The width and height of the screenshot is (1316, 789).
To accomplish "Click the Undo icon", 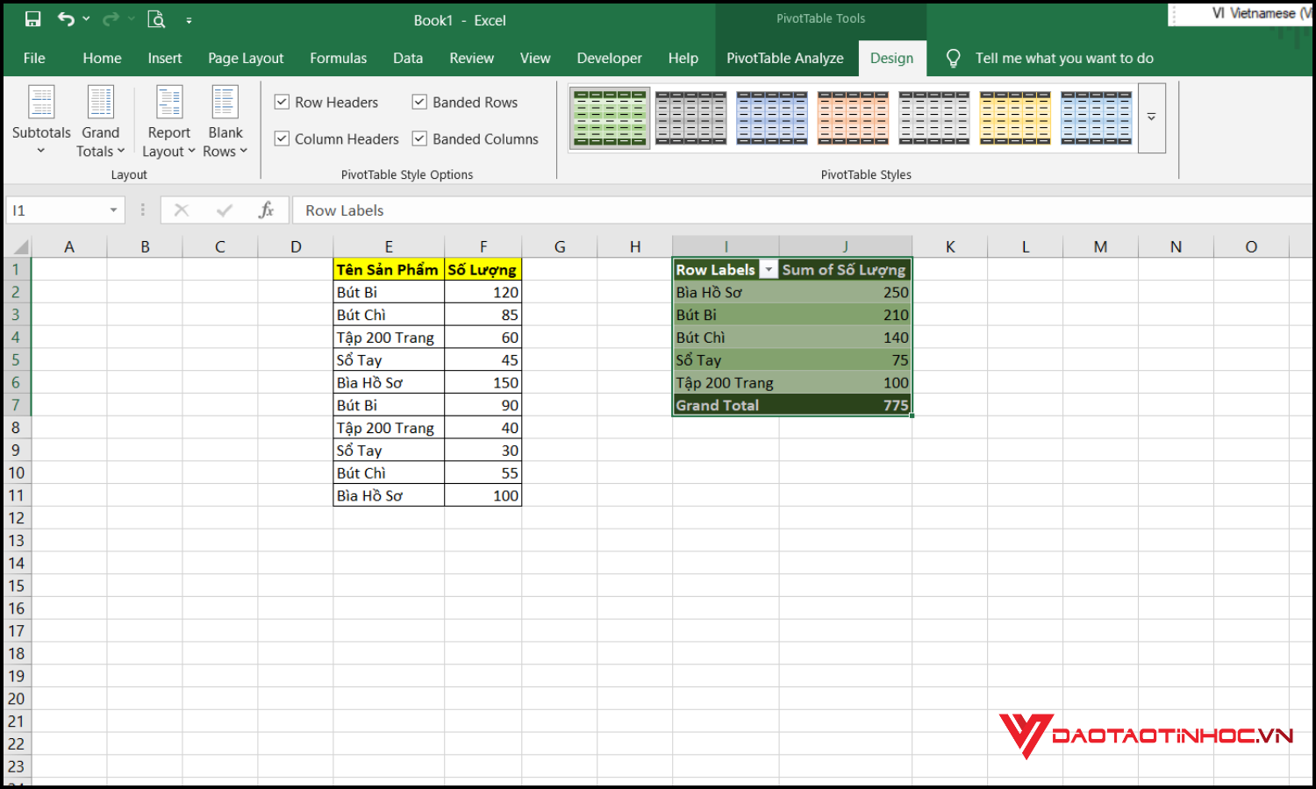I will click(x=67, y=18).
